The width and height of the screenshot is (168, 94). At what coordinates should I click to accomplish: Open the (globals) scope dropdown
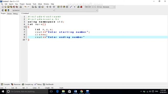tap(33, 10)
